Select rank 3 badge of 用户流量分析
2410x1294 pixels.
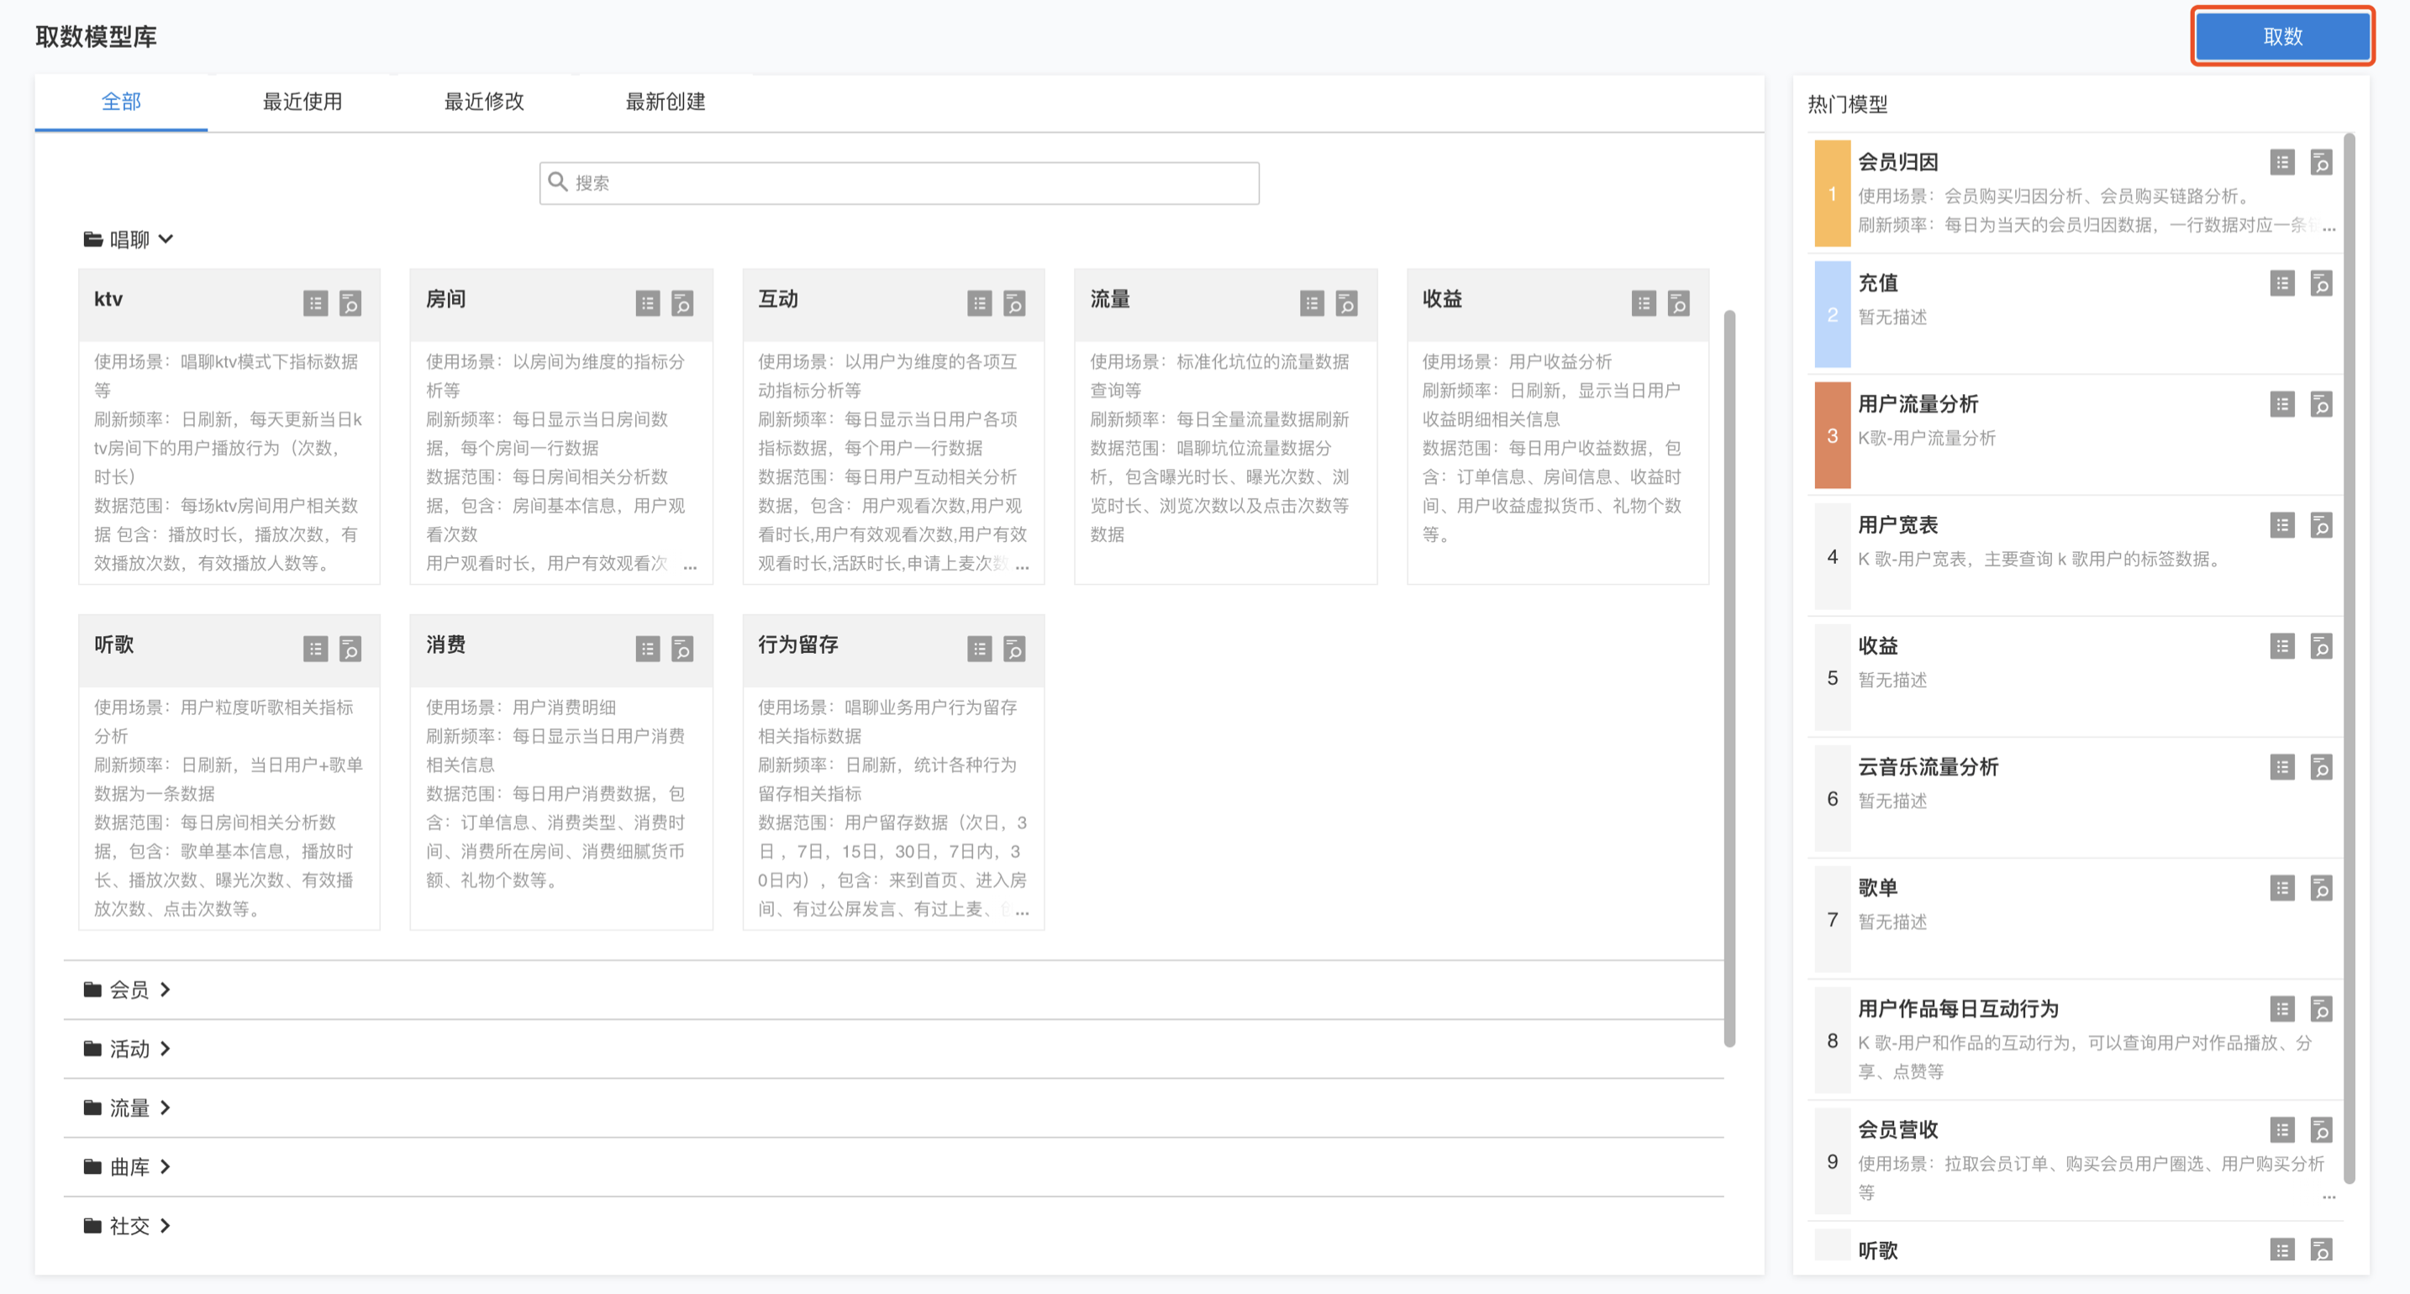point(1832,435)
